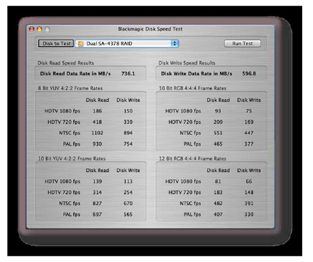Select '12 Bit RGB 4:4:4 Frame Rates' heading
This screenshot has height=262, width=313.
tap(192, 159)
